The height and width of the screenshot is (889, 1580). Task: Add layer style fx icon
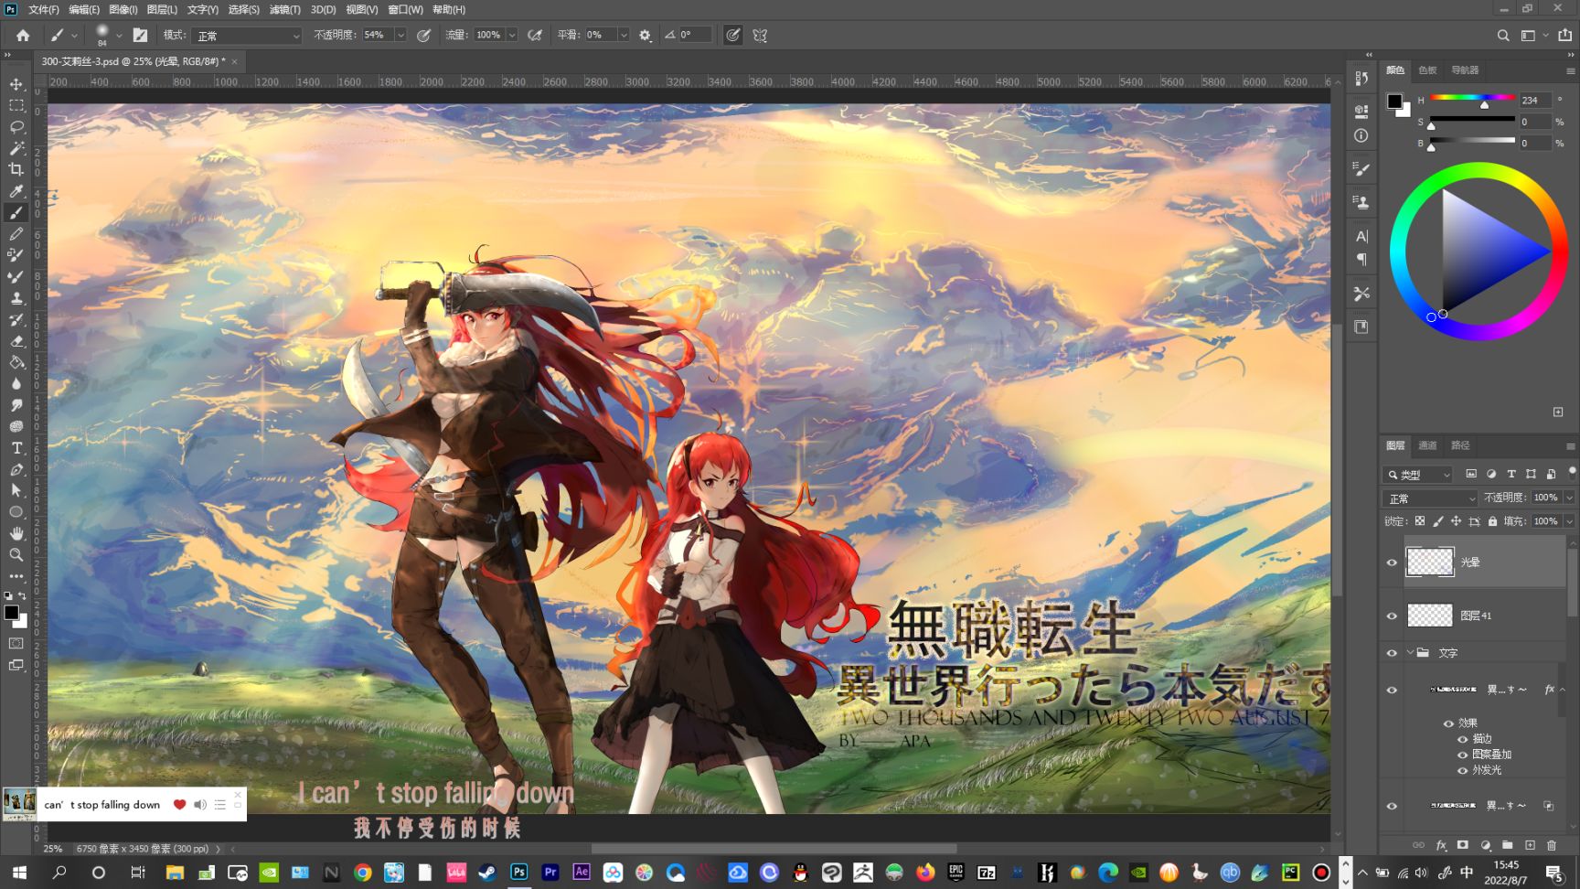(x=1441, y=845)
